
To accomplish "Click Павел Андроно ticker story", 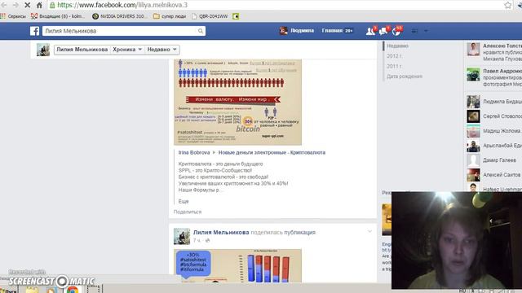I will click(x=502, y=77).
